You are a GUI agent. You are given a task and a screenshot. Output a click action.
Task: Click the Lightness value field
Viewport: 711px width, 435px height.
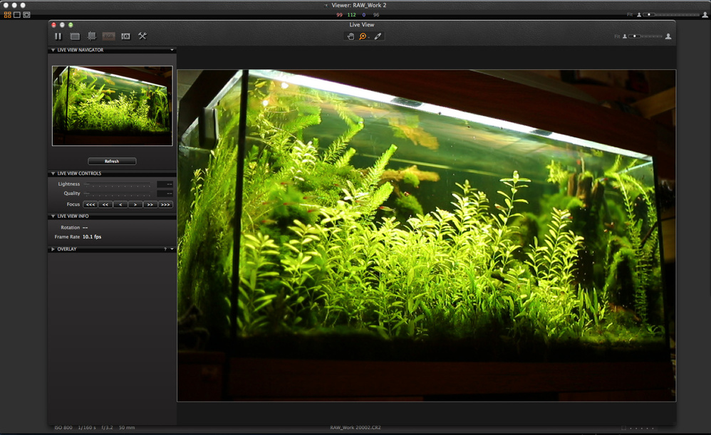(x=165, y=184)
